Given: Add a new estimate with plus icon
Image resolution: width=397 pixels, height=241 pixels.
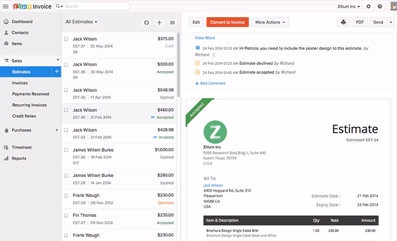Looking at the screenshot, I should click(159, 22).
